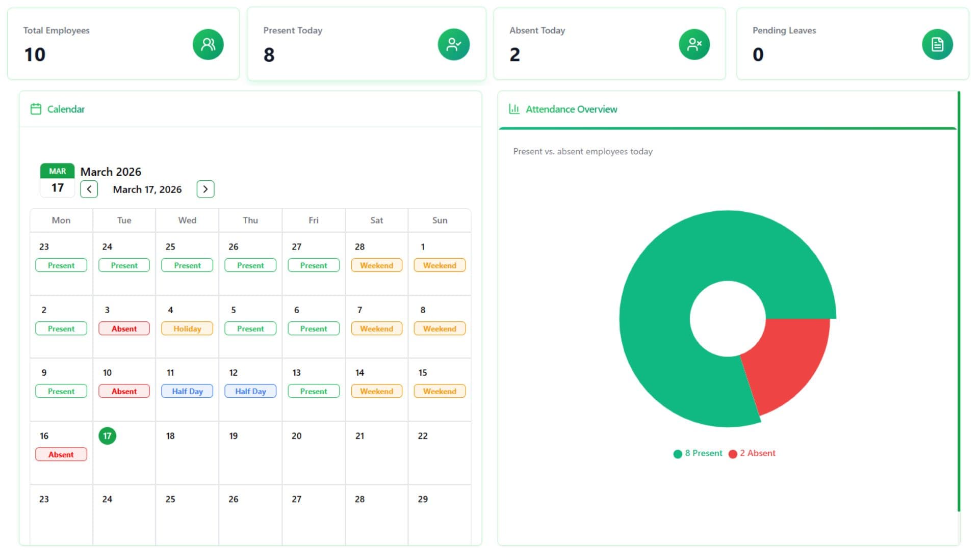
Task: Click the Weekend badge on March 15
Action: 440,391
